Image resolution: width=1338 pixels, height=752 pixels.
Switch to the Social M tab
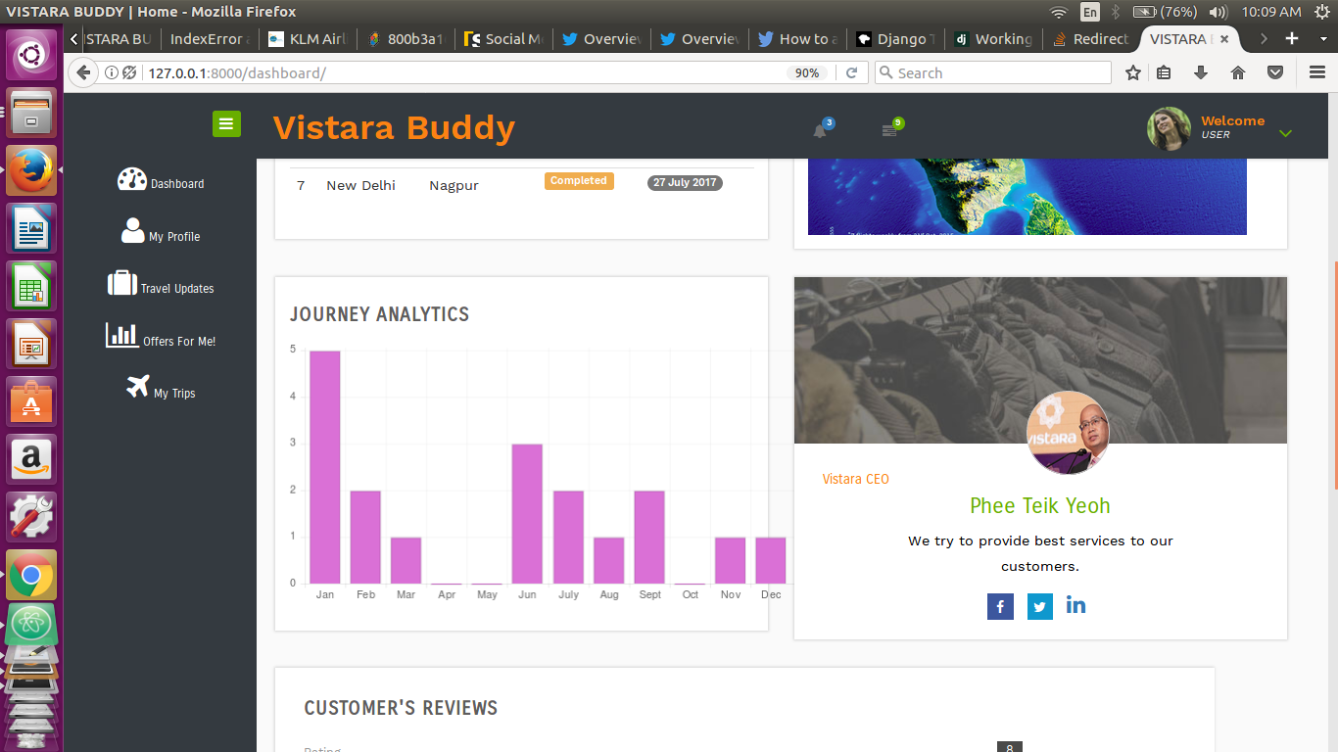(502, 39)
